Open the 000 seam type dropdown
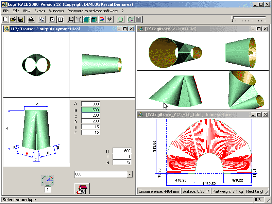The image size is (272, 204). point(130,174)
